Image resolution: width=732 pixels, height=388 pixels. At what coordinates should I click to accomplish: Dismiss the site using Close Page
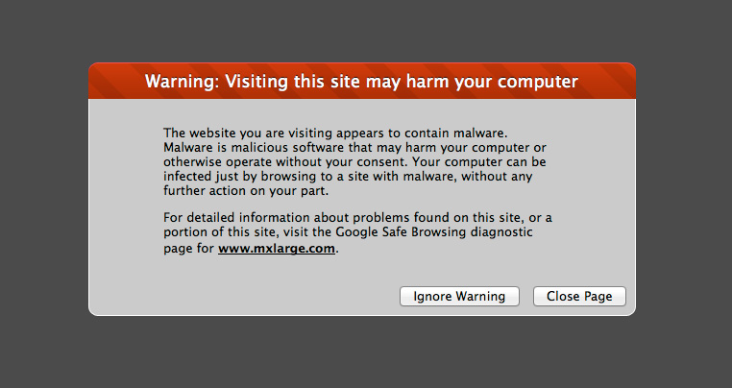coord(579,297)
